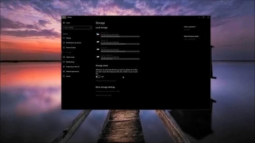
Task: Click the feedback link under Make Windows better
Action: click(x=190, y=39)
